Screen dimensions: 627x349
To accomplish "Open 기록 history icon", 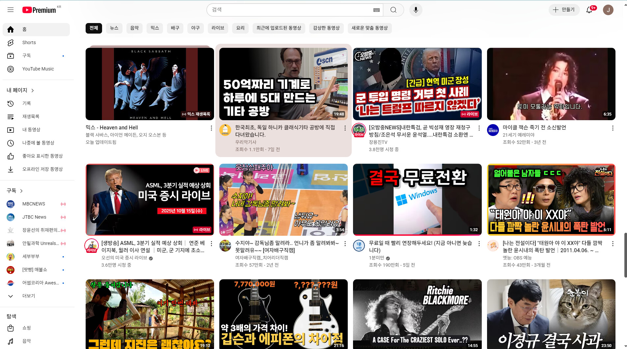I will [x=11, y=103].
